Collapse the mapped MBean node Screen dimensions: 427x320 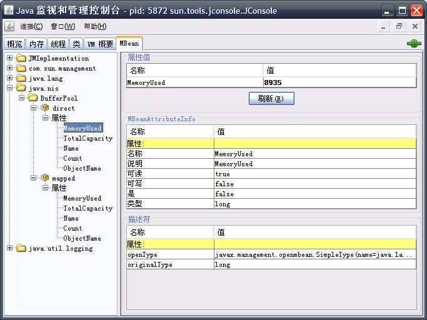(34, 178)
